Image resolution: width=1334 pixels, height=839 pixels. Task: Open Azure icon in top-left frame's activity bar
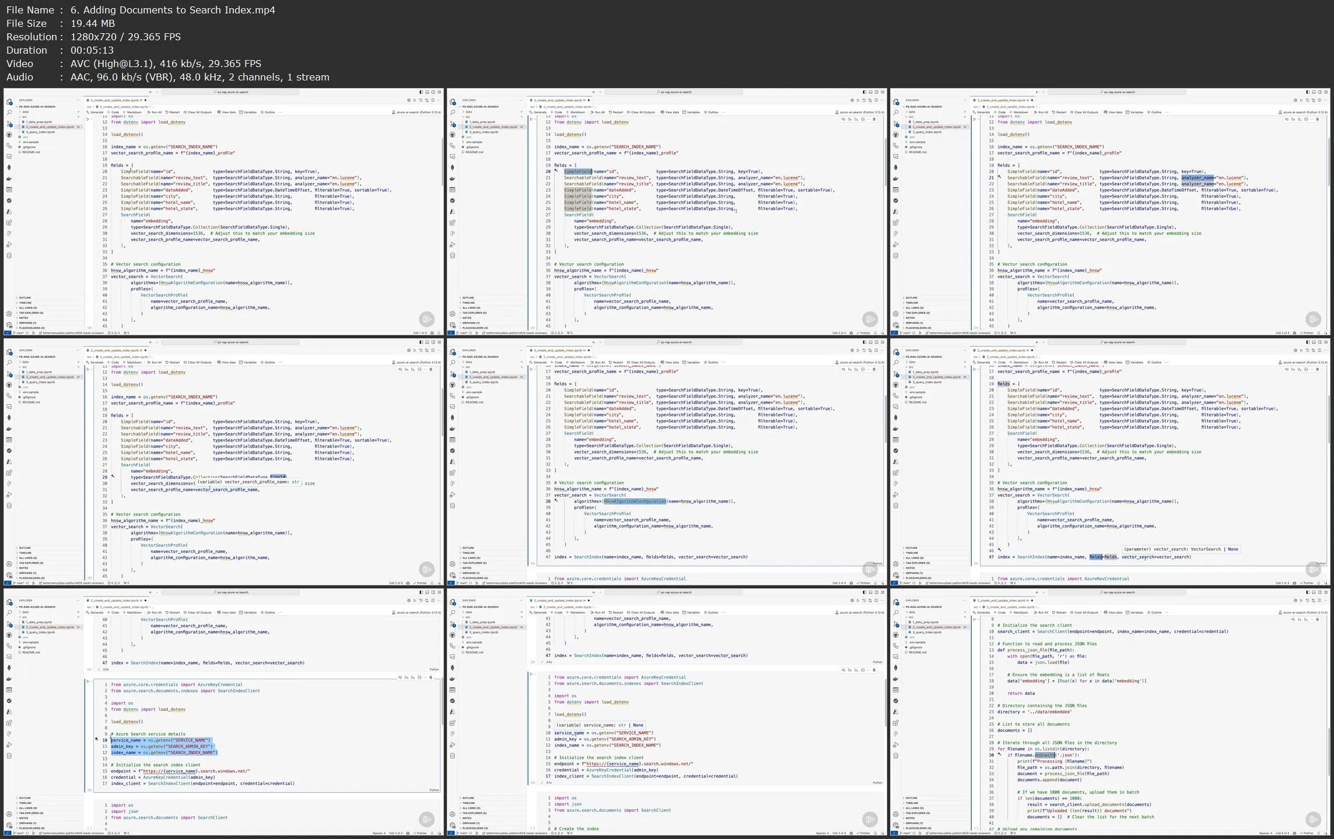[9, 212]
